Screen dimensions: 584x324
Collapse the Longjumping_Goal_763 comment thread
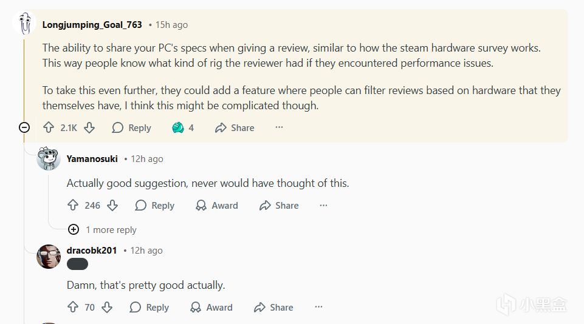24,127
